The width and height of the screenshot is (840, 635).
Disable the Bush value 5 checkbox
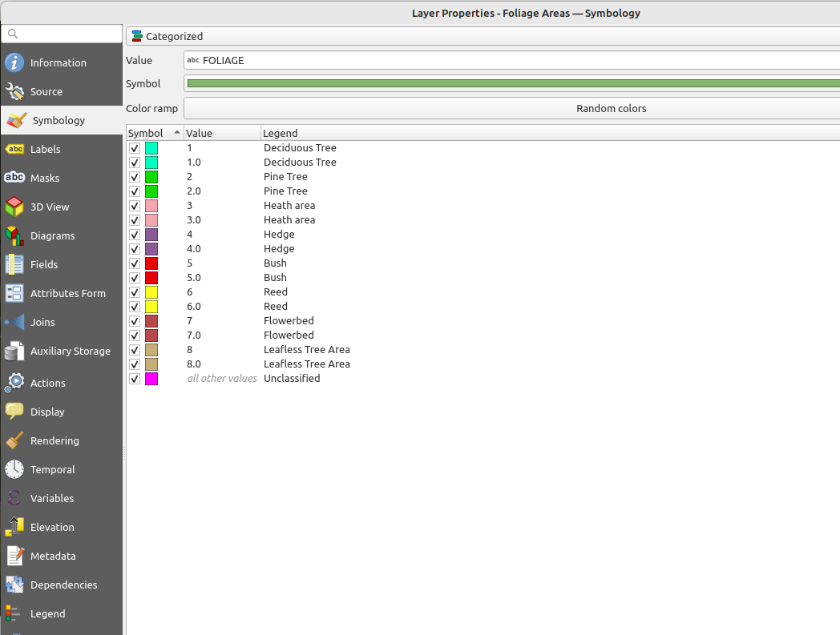(x=135, y=263)
